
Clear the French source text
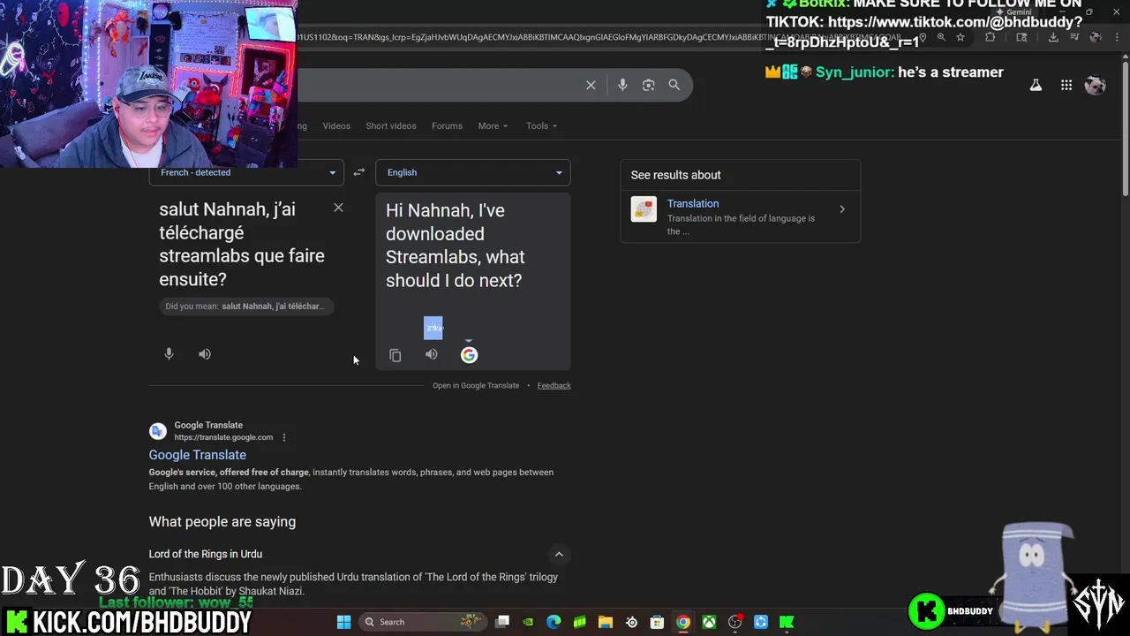coord(338,208)
